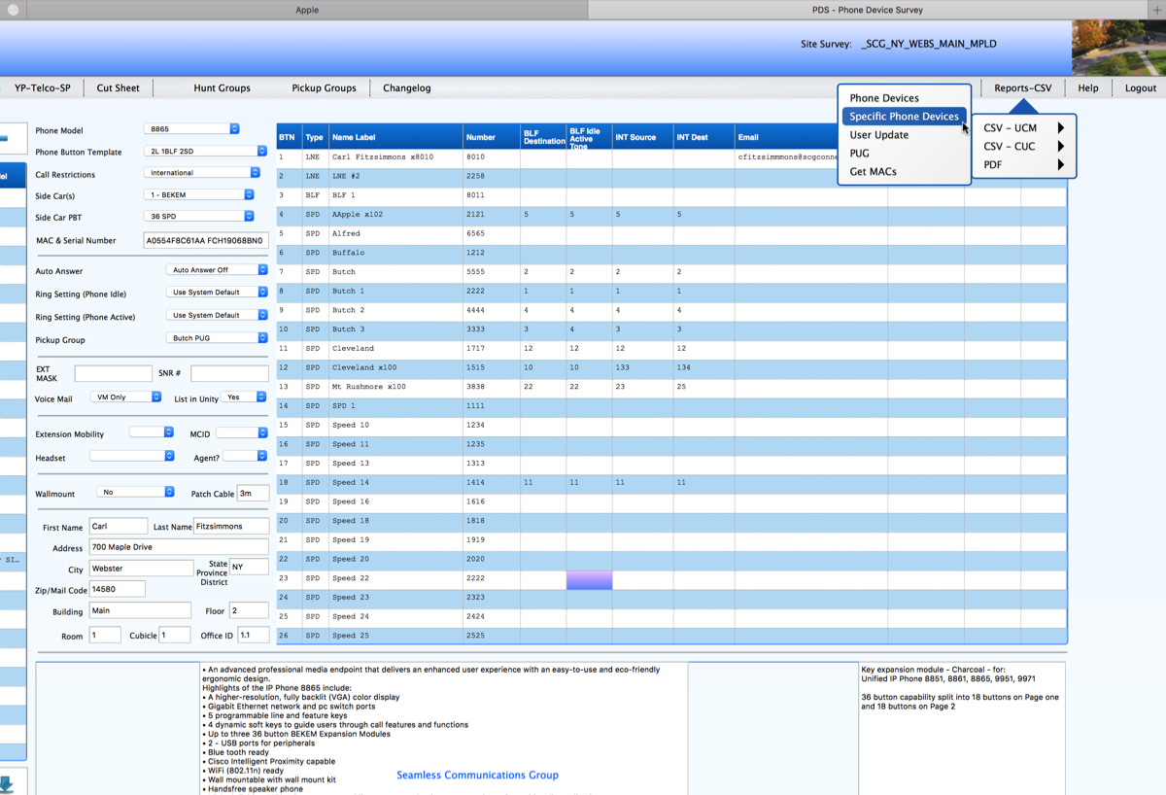The width and height of the screenshot is (1166, 795).
Task: Click the purple highlighted cell in row 23
Action: pos(589,579)
